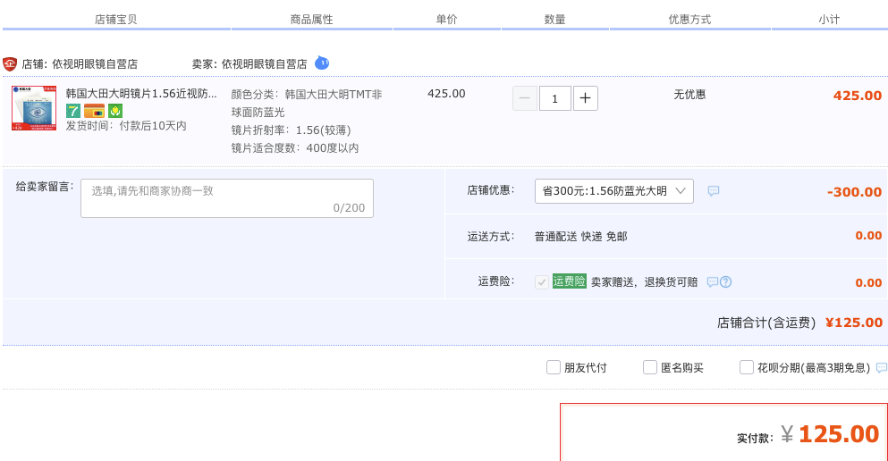Click the red shop badge icon
The width and height of the screenshot is (888, 461).
(x=10, y=64)
